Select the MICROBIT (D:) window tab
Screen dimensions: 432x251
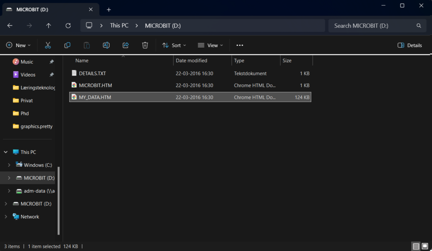click(x=51, y=9)
